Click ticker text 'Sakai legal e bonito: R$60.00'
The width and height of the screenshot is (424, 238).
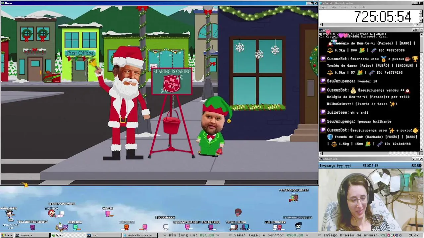[x=268, y=235]
